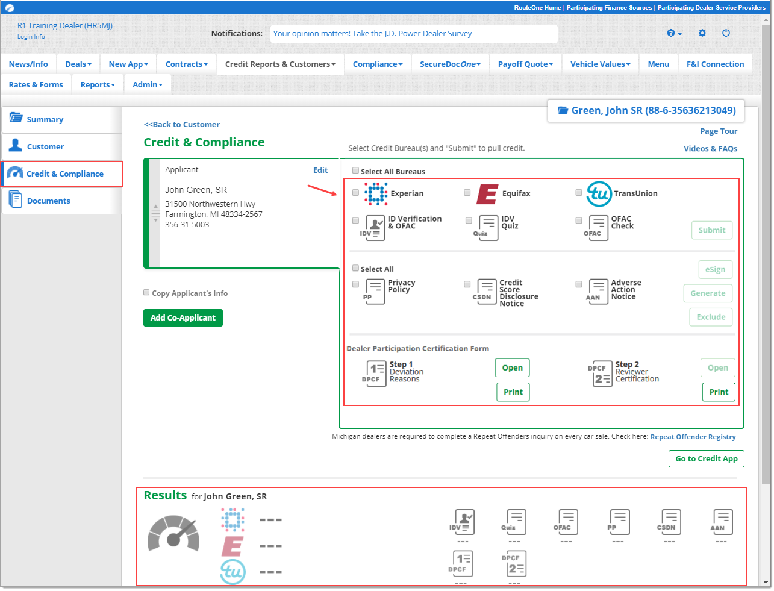774x591 pixels.
Task: Print Step 2 Reviewer Certification
Action: click(x=719, y=392)
